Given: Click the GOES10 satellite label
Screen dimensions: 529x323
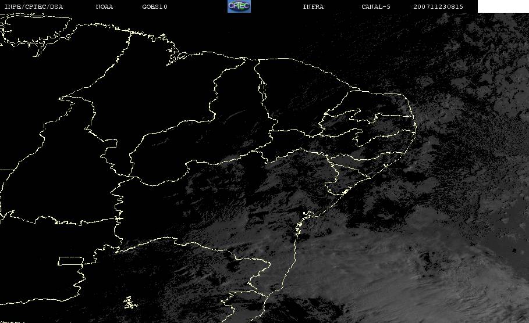Looking at the screenshot, I should (155, 7).
